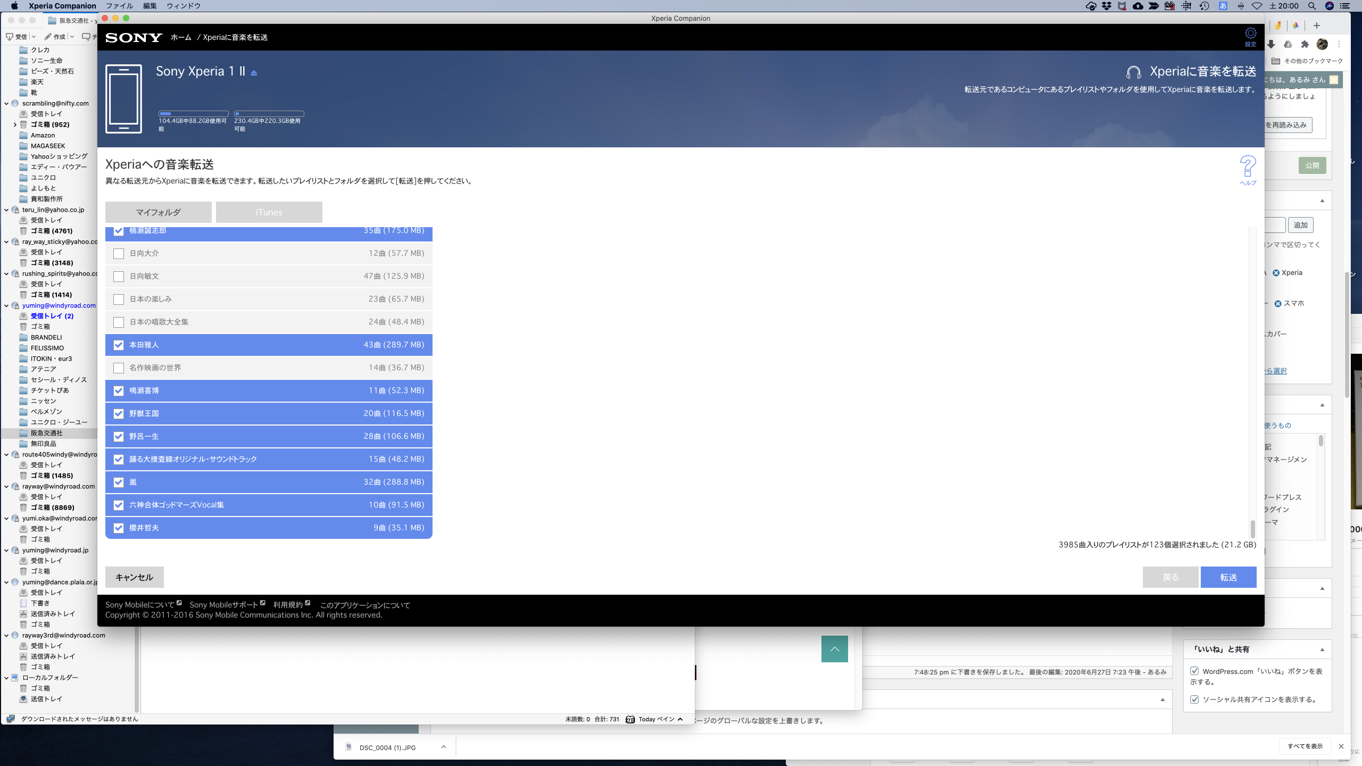The image size is (1362, 766).
Task: Open the browser profile avatar icon
Action: (x=1322, y=44)
